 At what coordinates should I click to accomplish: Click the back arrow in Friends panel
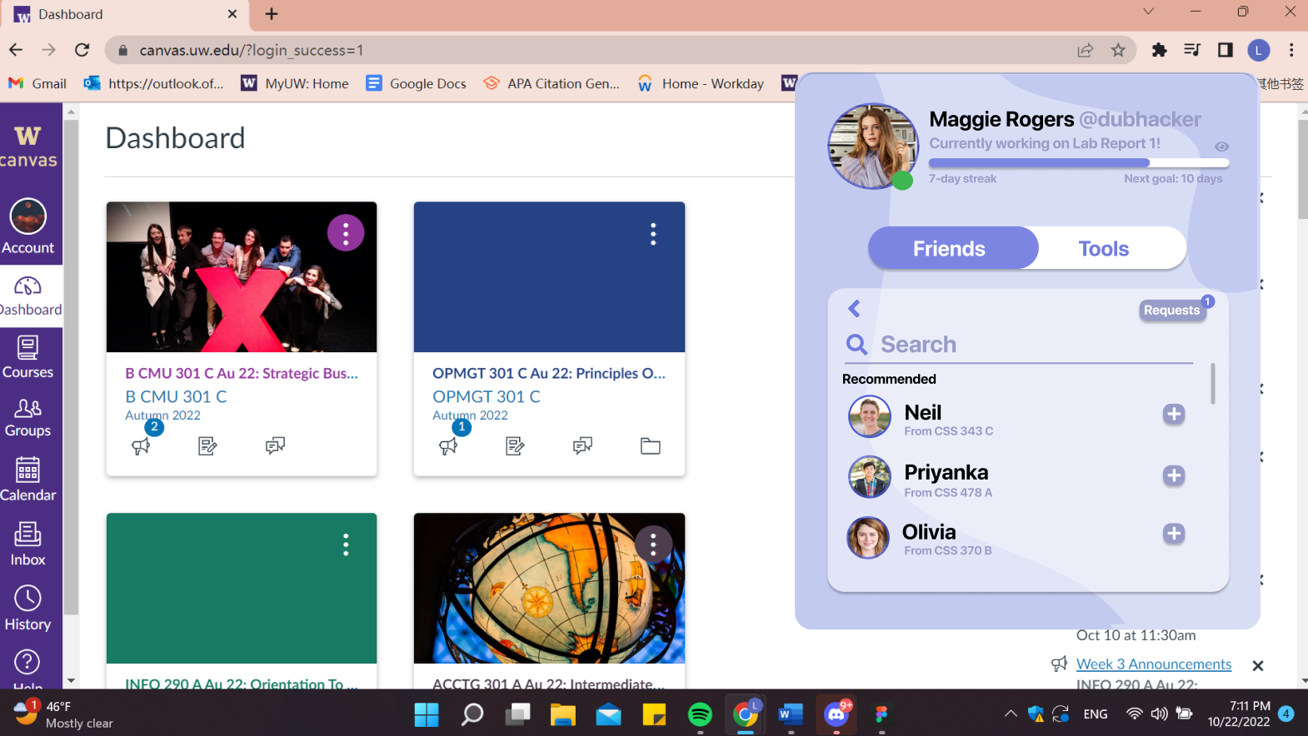(x=854, y=309)
